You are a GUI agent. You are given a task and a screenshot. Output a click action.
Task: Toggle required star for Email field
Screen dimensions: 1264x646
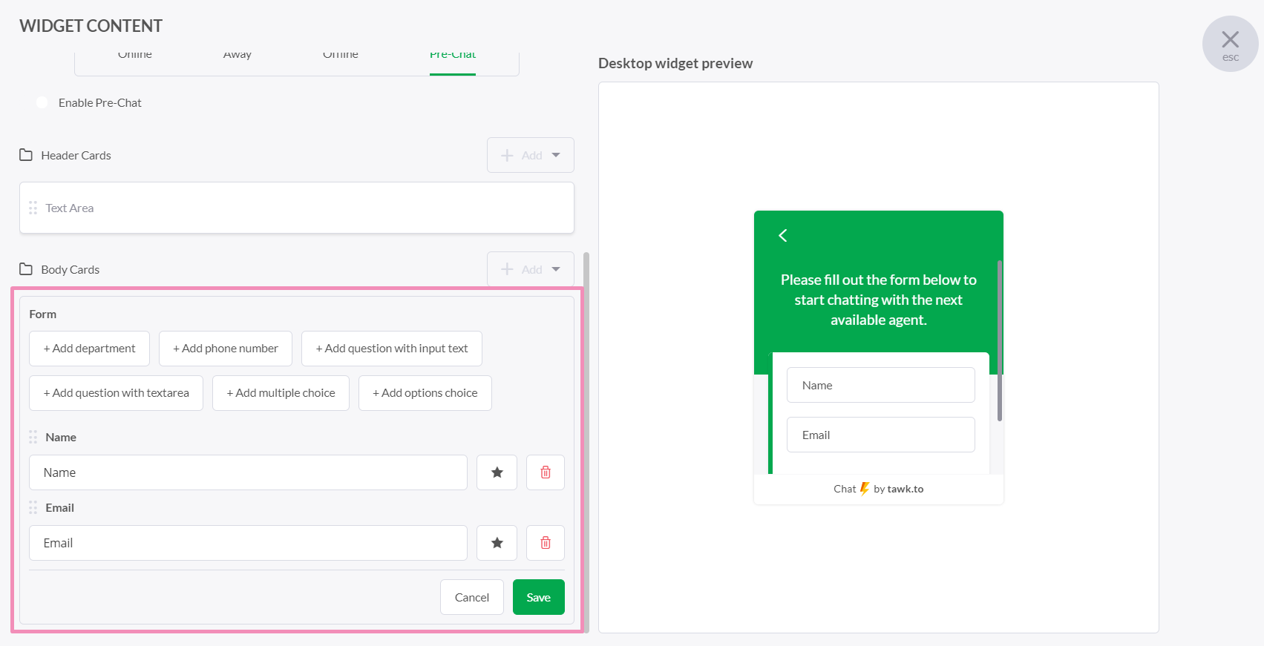click(x=497, y=543)
